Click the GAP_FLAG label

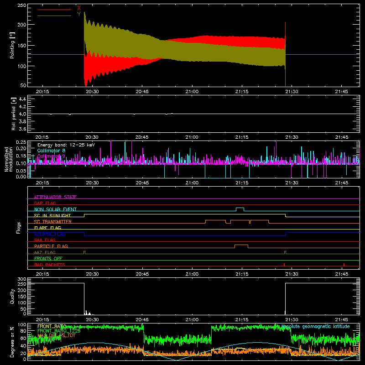45,203
